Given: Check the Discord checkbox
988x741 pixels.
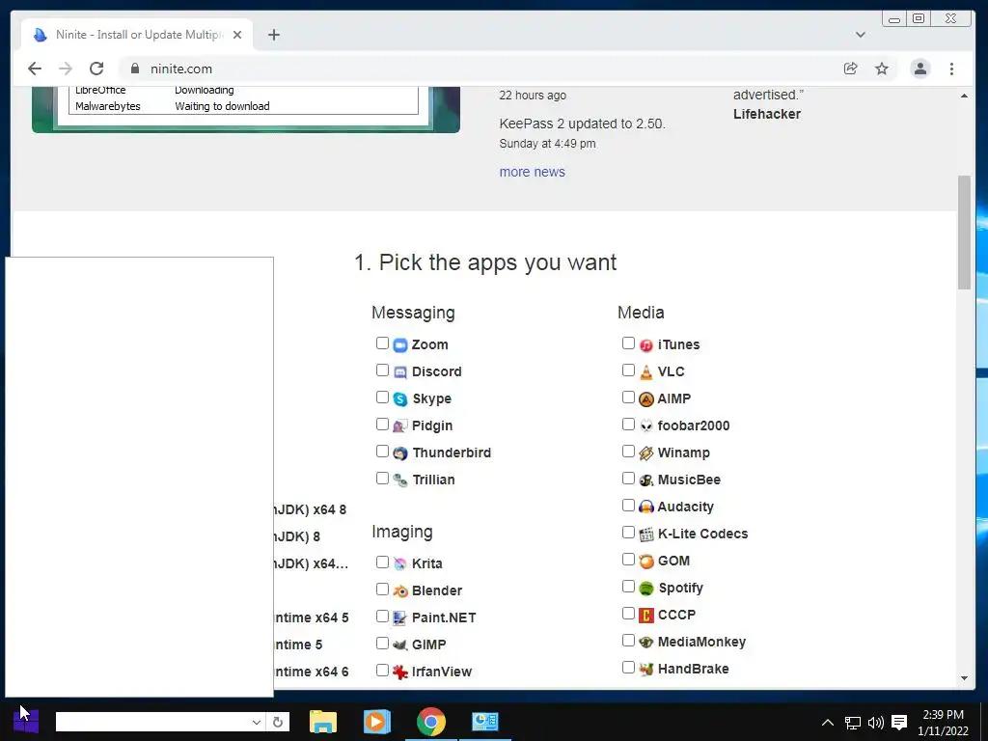Looking at the screenshot, I should point(382,370).
